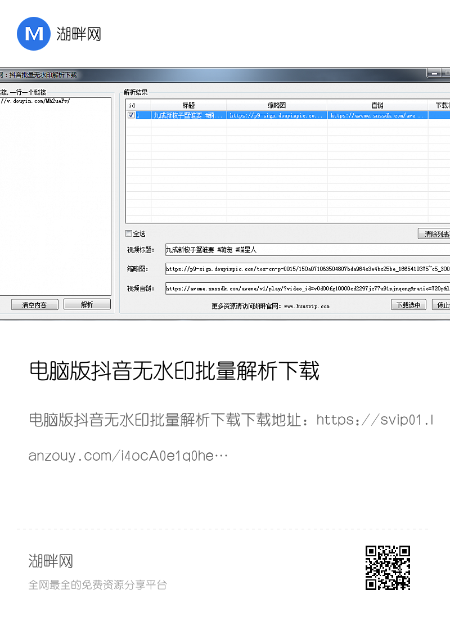Uncheck the row 1 checkbox
The height and width of the screenshot is (630, 450).
(x=131, y=115)
